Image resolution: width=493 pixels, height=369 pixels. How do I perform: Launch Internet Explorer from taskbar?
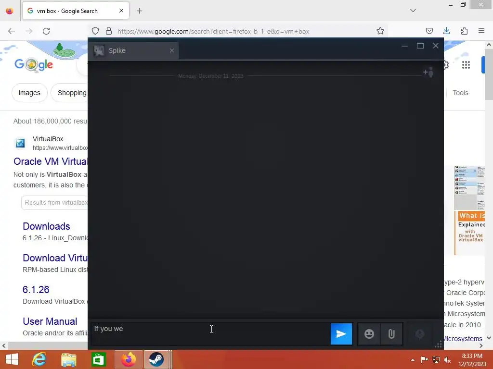(x=39, y=359)
